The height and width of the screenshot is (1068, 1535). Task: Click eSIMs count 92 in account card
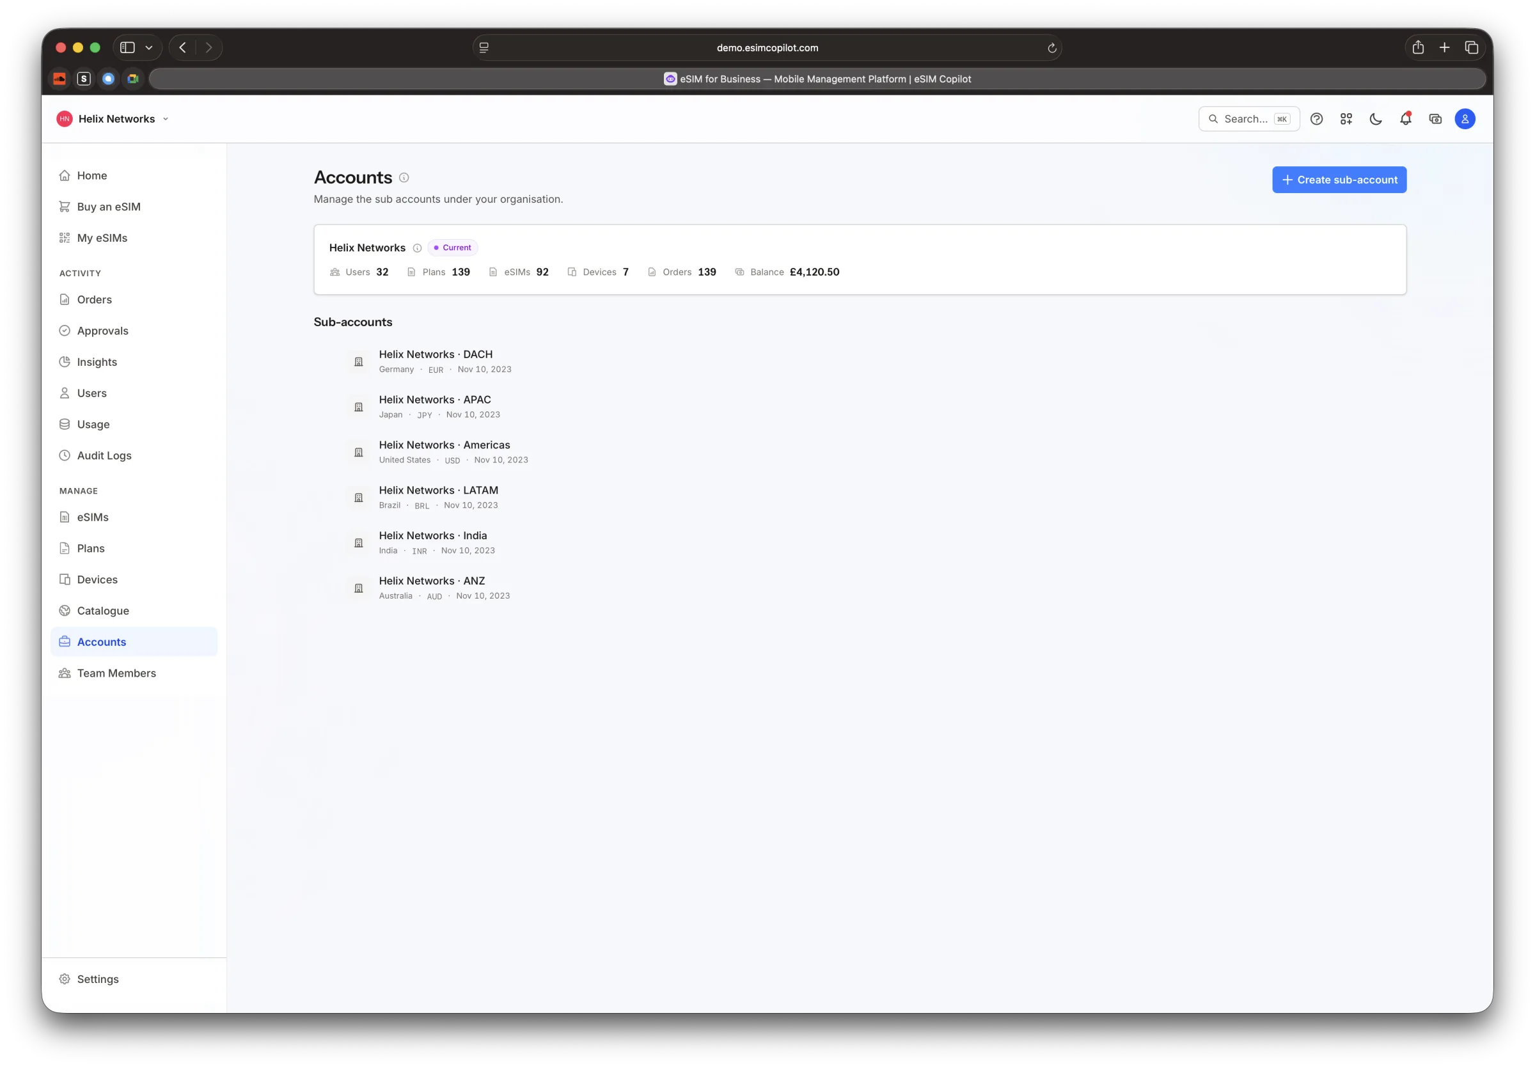[519, 272]
